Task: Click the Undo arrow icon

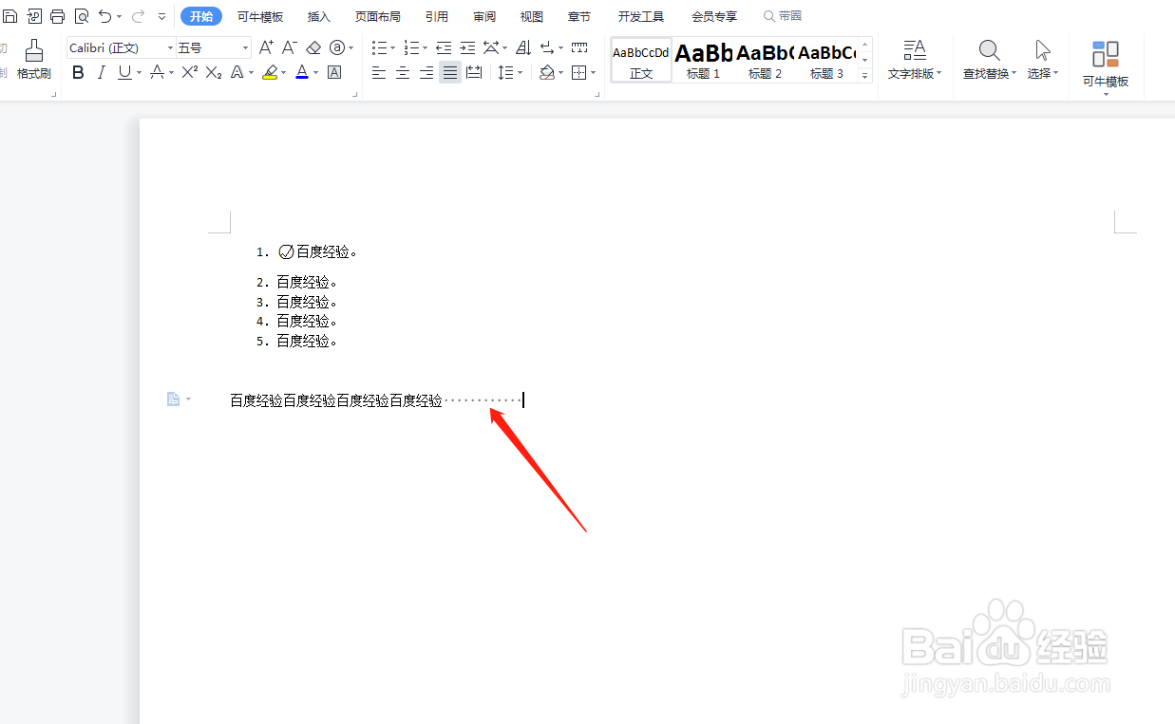Action: (x=105, y=16)
